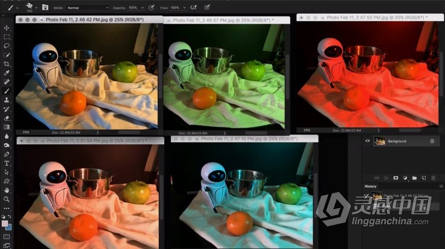
Task: Click the lock icon on Background layer
Action: pyautogui.click(x=432, y=141)
